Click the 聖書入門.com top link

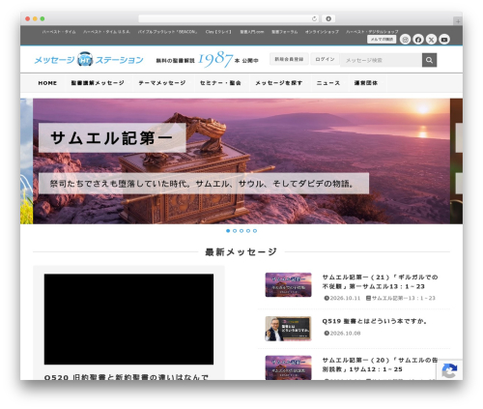click(x=252, y=32)
